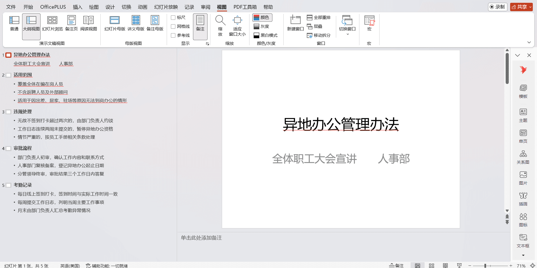Image resolution: width=537 pixels, height=268 pixels.
Task: Open PDF工具箱 tab
Action: [245, 7]
